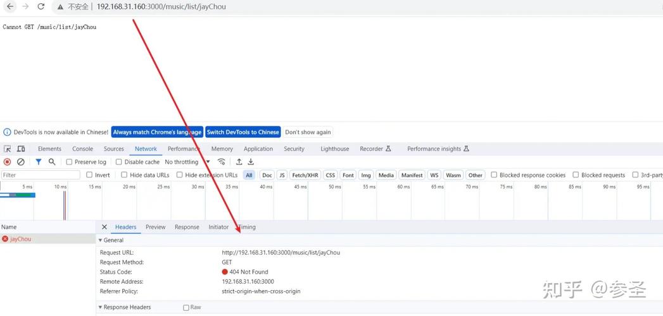The width and height of the screenshot is (663, 316).
Task: Stop recording network log red button
Action: 7,162
